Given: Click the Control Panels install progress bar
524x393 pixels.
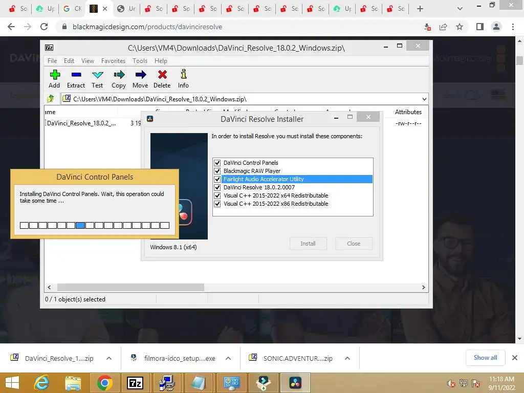Looking at the screenshot, I should [95, 225].
